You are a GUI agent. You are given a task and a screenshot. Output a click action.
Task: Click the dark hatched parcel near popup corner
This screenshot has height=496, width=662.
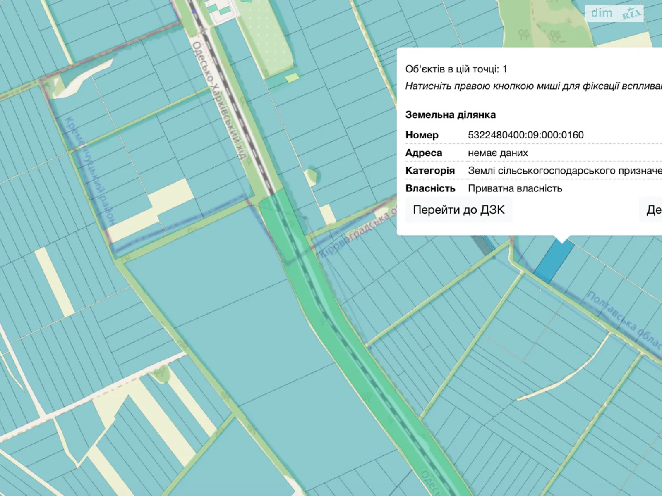(x=482, y=243)
